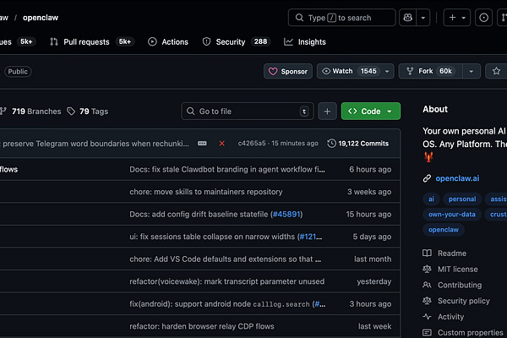Click the link chain icon beside openclaw.ai
The image size is (507, 338).
pyautogui.click(x=427, y=178)
